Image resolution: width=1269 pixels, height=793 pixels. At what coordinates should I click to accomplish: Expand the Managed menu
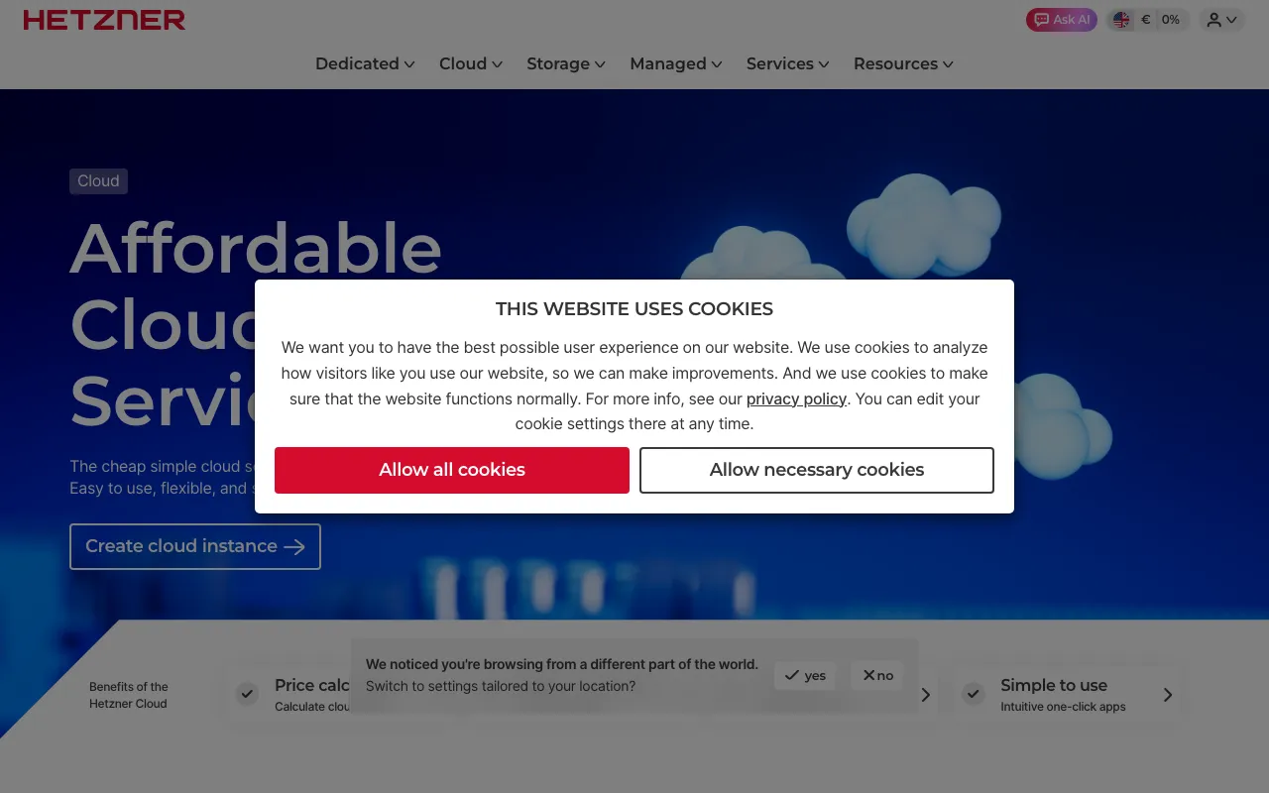pos(676,63)
